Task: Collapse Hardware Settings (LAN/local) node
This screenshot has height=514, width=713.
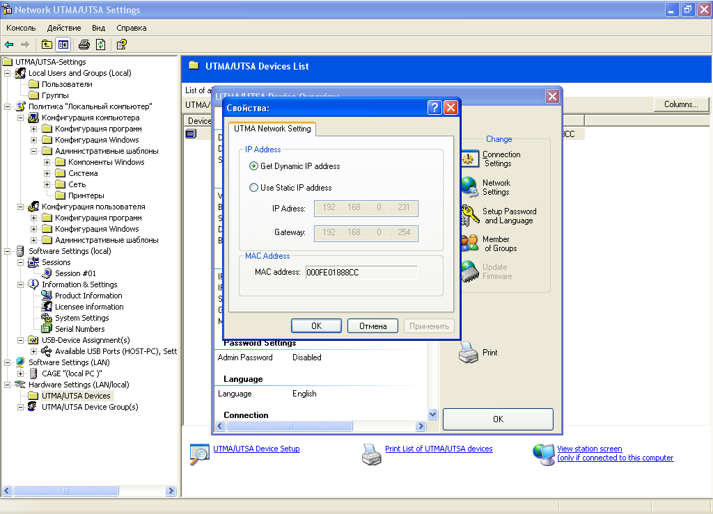Action: 7,385
